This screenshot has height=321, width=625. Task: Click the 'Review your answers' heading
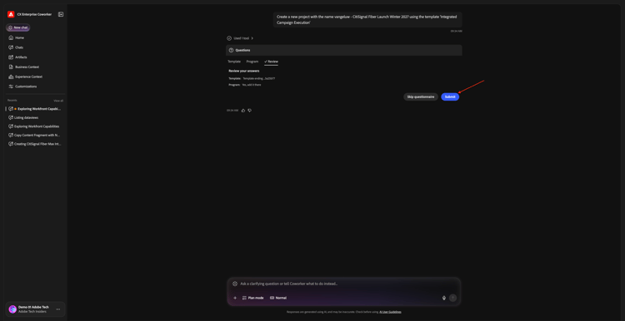[x=243, y=71]
